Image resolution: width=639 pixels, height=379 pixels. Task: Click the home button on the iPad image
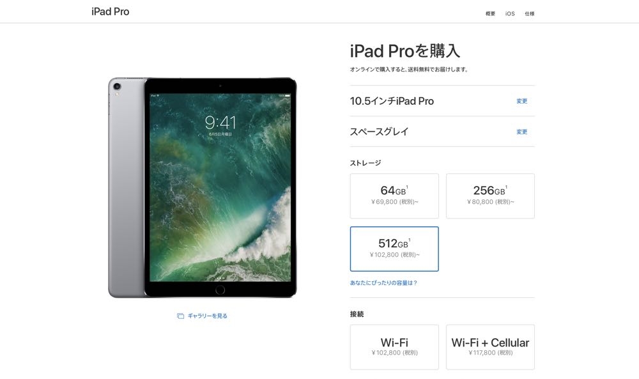point(220,290)
